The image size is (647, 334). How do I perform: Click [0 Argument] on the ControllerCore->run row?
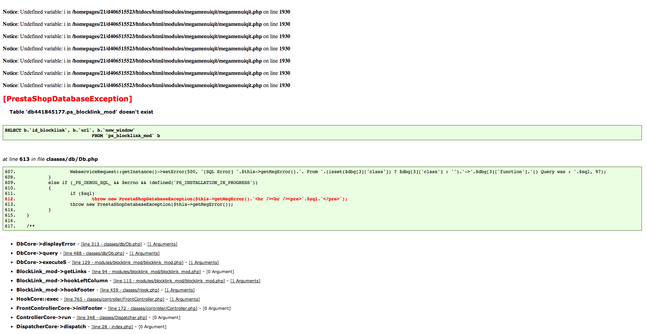coord(166,318)
